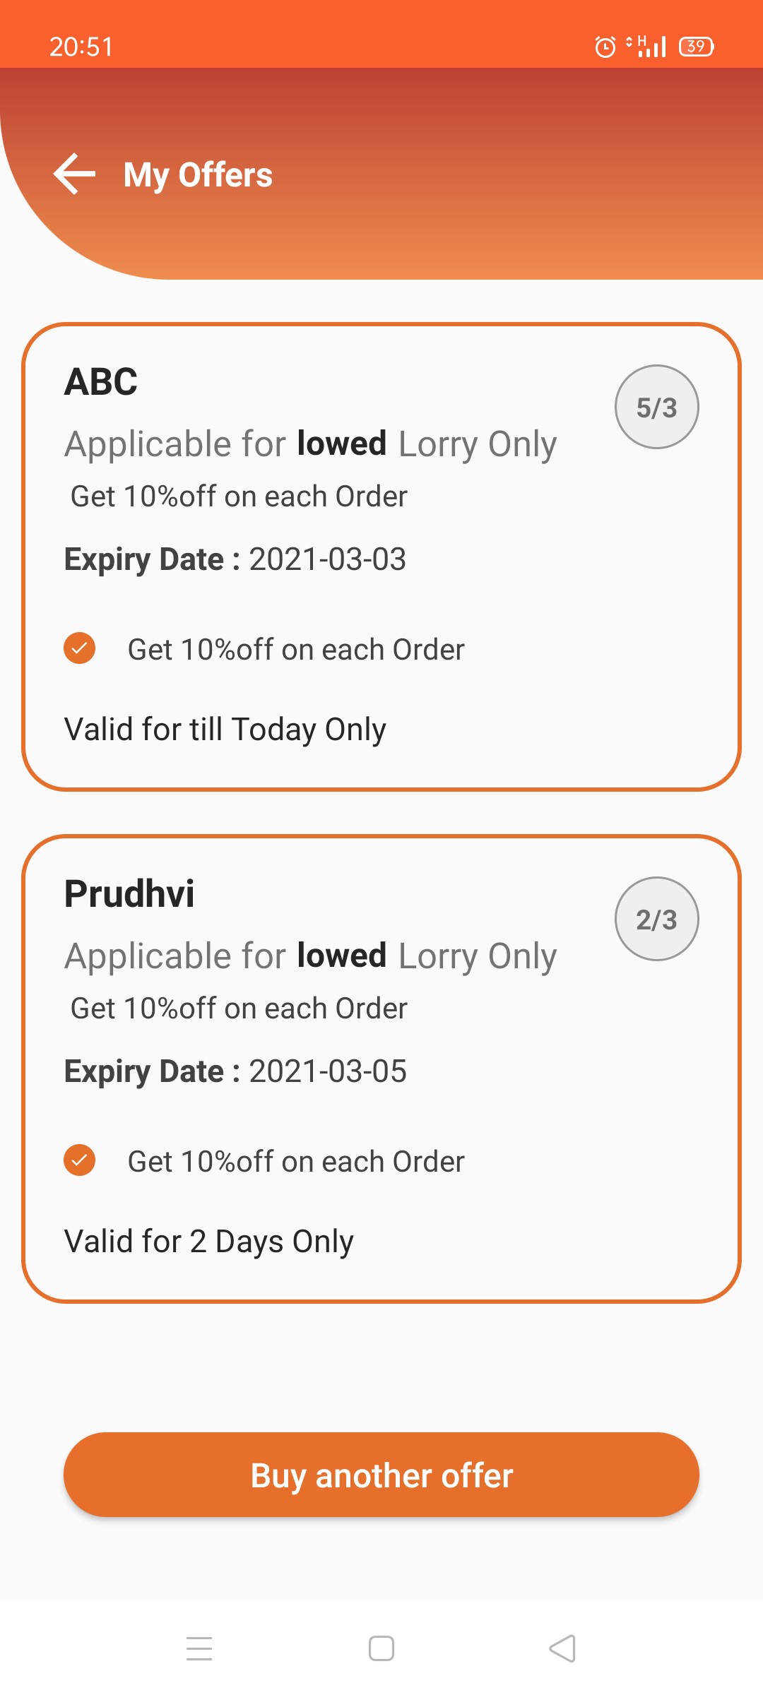The width and height of the screenshot is (763, 1695).
Task: Toggle the checkmark in Prudhvi offer
Action: pos(80,1160)
